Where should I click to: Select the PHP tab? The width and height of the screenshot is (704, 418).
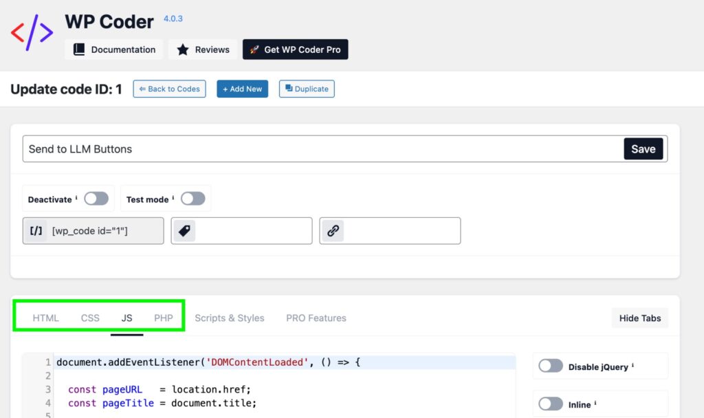click(x=164, y=318)
